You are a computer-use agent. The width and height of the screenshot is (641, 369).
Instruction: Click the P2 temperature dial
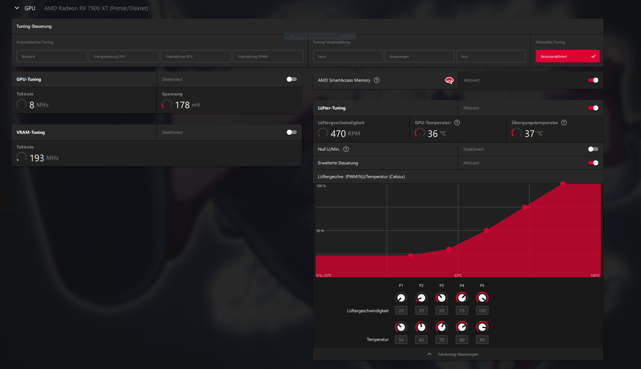421,327
